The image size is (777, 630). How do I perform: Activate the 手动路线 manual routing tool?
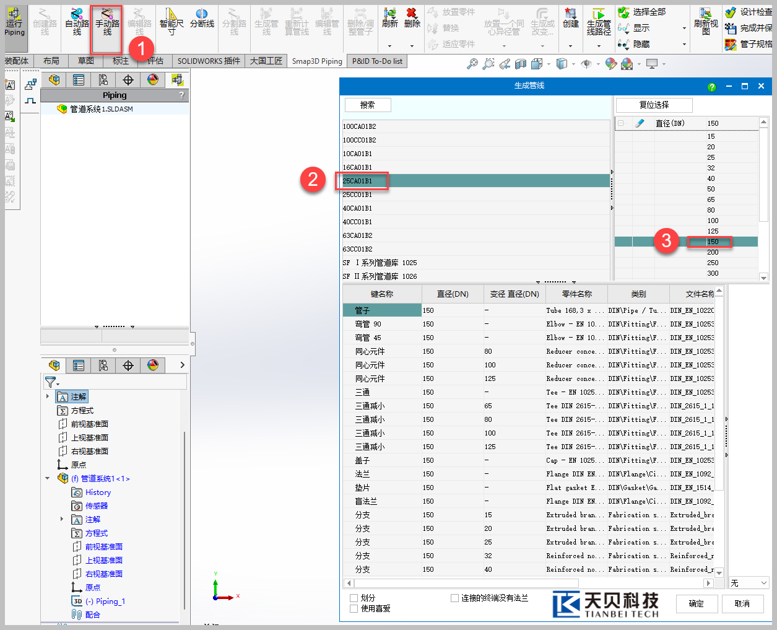click(107, 22)
